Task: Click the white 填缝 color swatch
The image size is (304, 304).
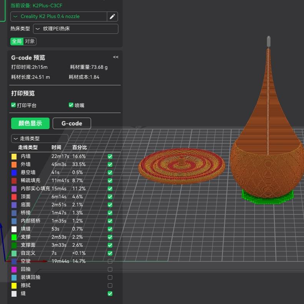Action: click(x=14, y=229)
